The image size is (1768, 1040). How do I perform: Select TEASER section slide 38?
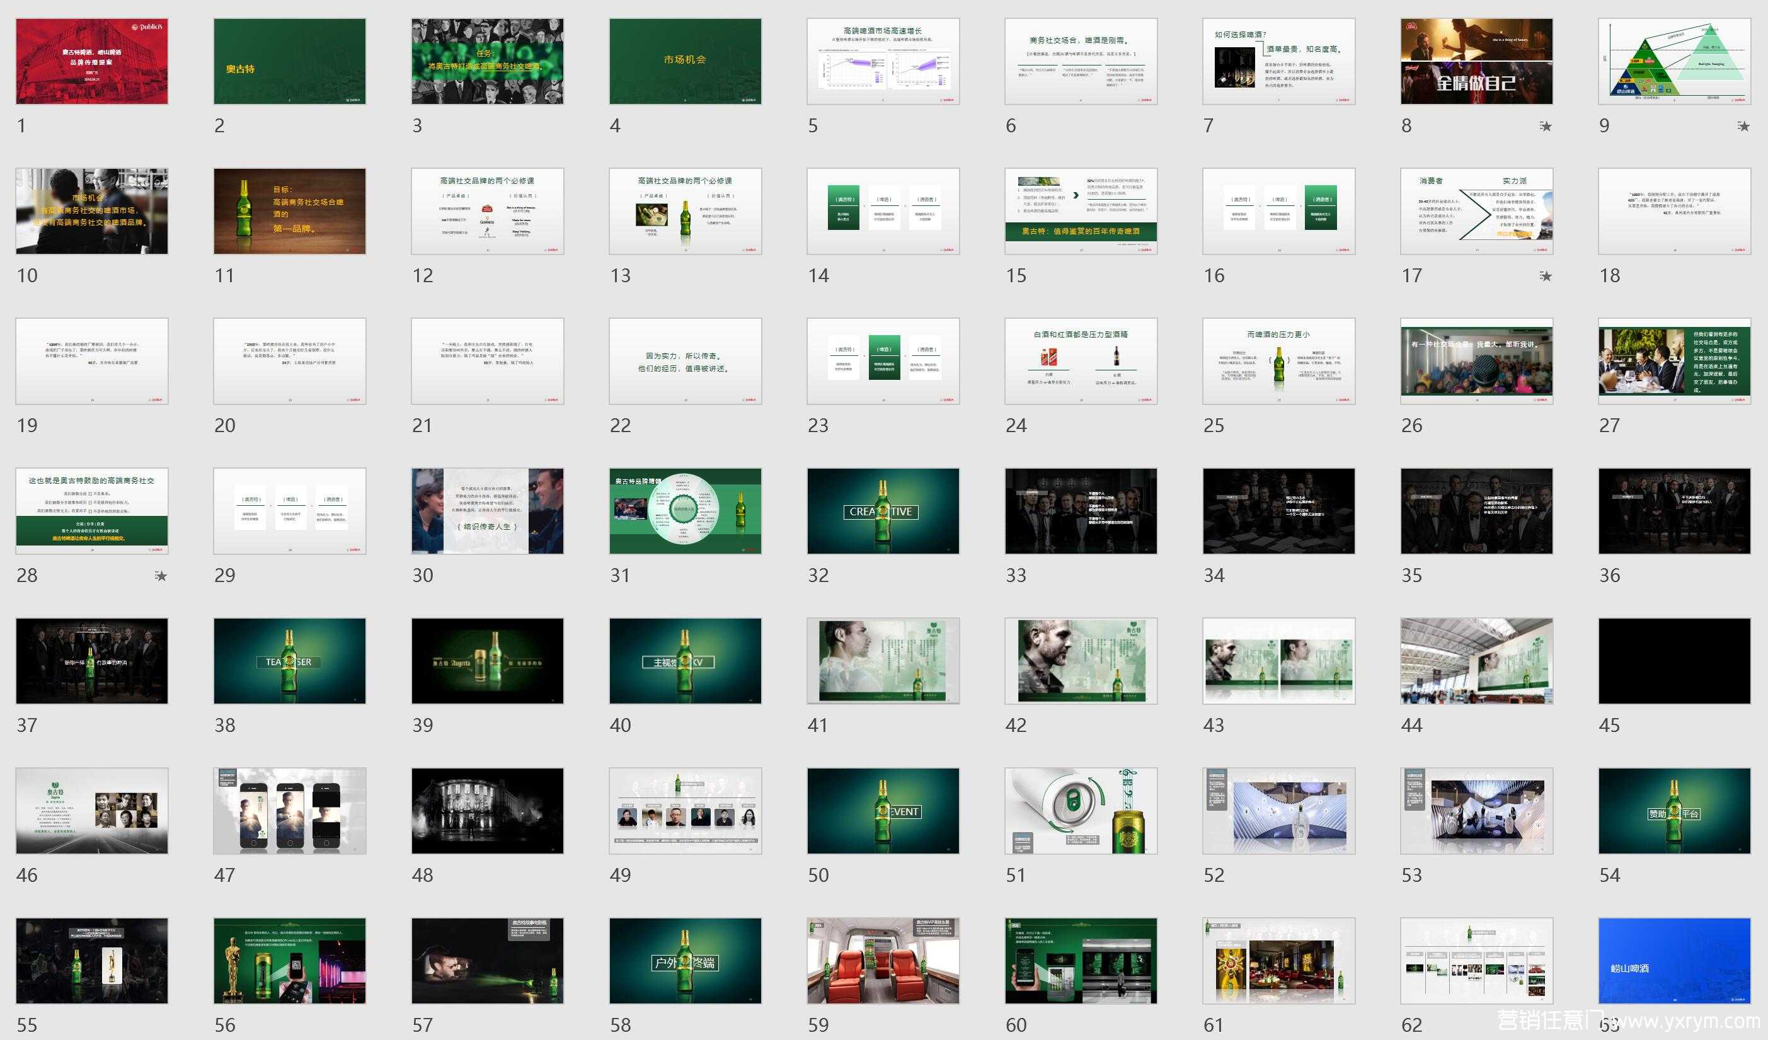click(290, 661)
